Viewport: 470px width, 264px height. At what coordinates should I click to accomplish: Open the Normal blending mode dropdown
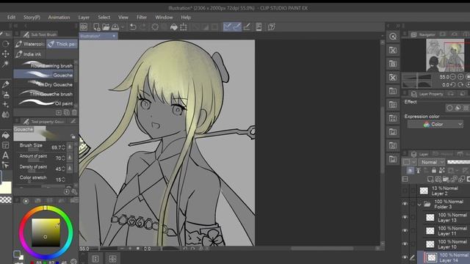[x=431, y=162]
